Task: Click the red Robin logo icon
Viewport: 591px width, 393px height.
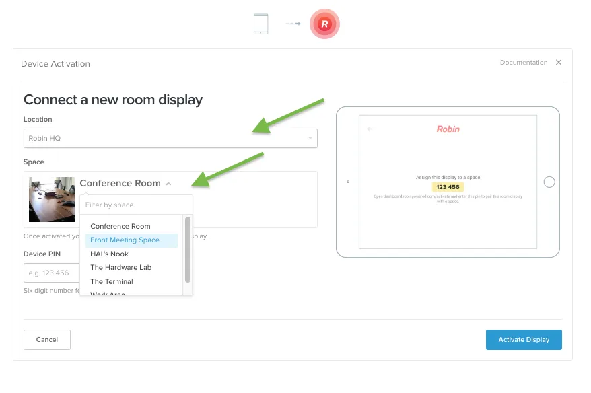Action: pyautogui.click(x=324, y=24)
